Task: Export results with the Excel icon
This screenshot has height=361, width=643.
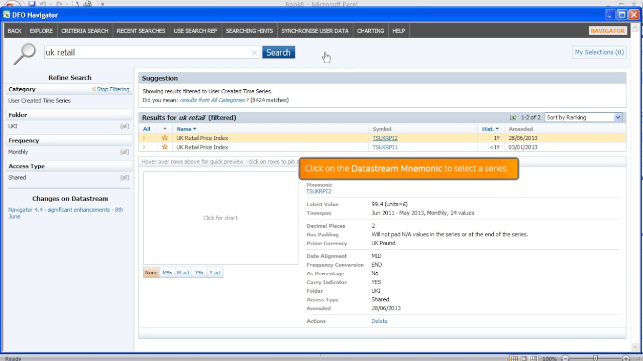Action: pyautogui.click(x=513, y=117)
